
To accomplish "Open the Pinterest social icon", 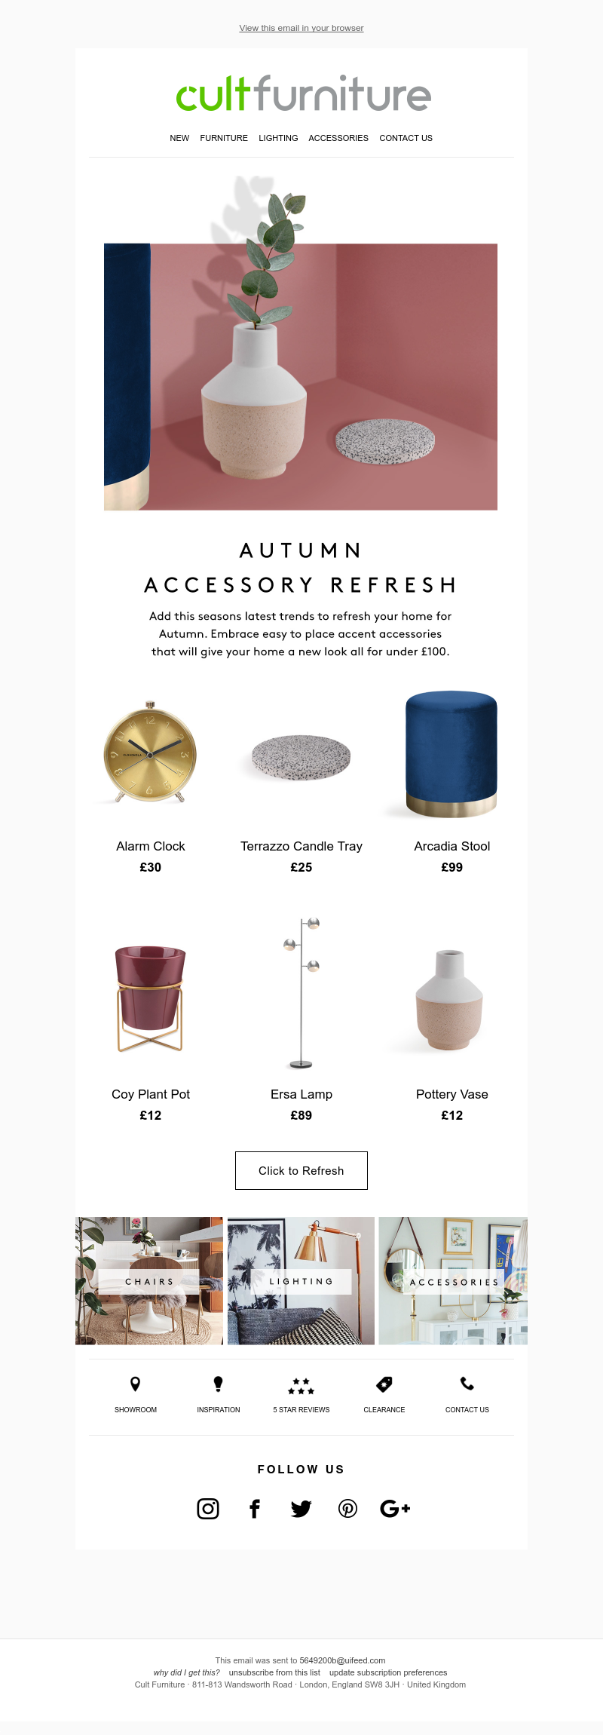I will click(347, 1508).
